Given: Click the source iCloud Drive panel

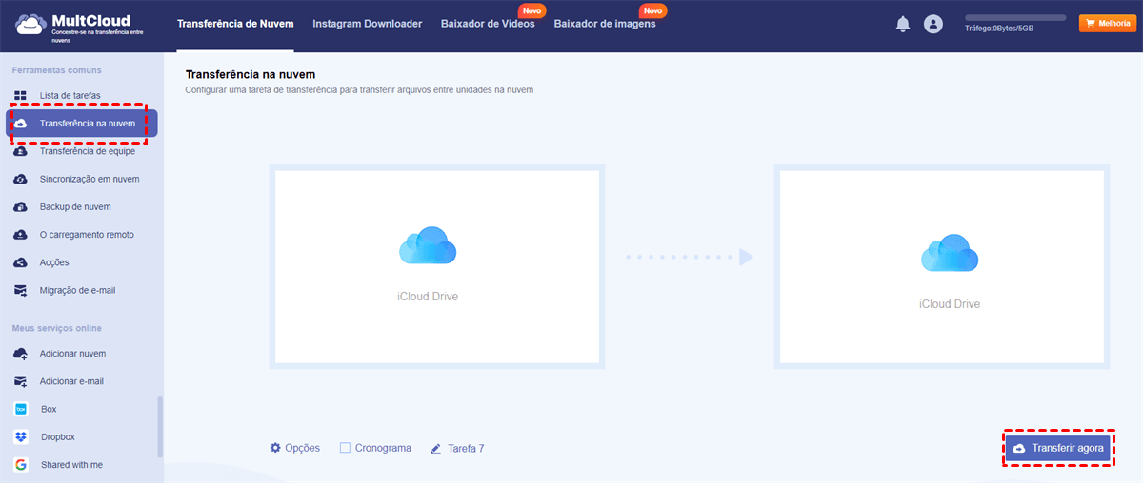Looking at the screenshot, I should pos(437,267).
